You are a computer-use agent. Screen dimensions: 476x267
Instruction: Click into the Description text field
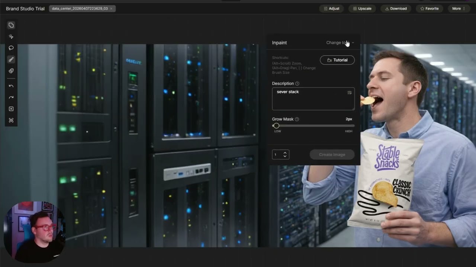[313, 99]
